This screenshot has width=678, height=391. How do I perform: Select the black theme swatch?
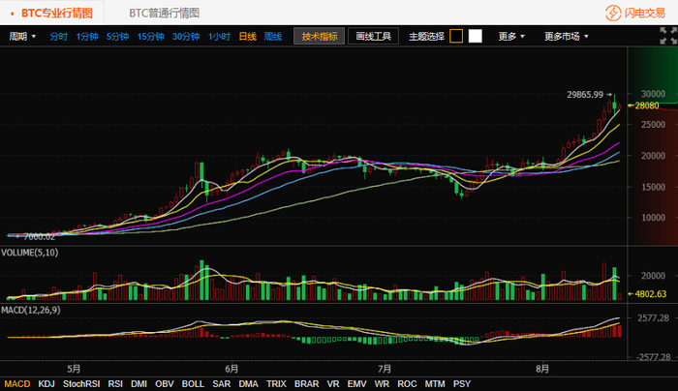[x=456, y=36]
